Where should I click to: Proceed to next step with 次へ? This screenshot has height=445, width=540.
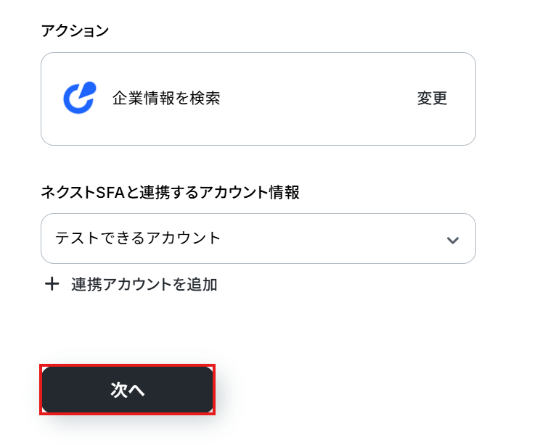click(x=128, y=390)
